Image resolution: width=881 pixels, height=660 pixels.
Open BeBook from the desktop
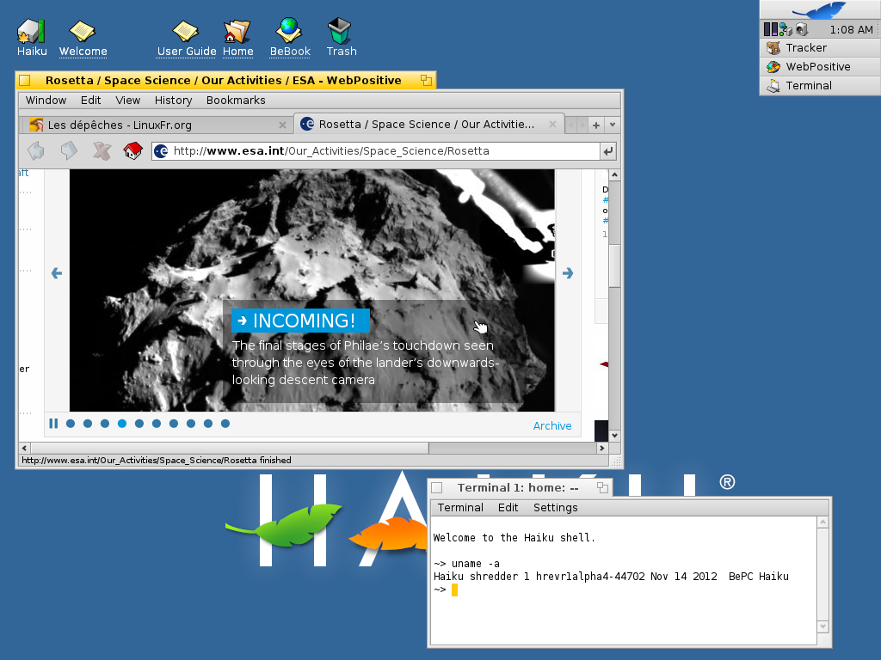[290, 31]
